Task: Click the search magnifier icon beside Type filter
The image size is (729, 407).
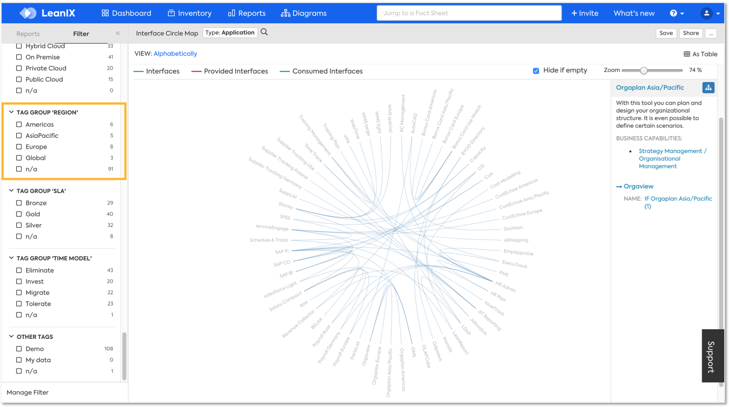Action: pyautogui.click(x=264, y=32)
